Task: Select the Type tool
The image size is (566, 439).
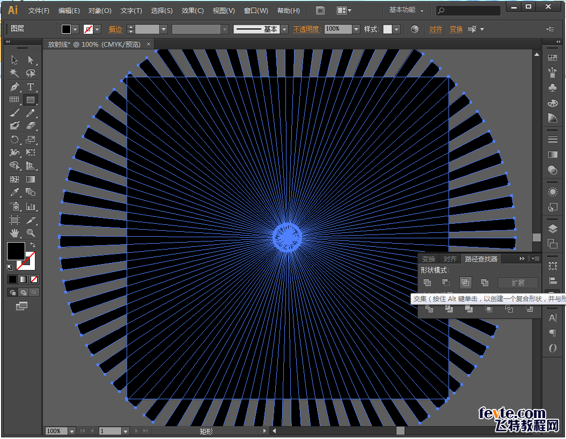Action: (x=31, y=87)
